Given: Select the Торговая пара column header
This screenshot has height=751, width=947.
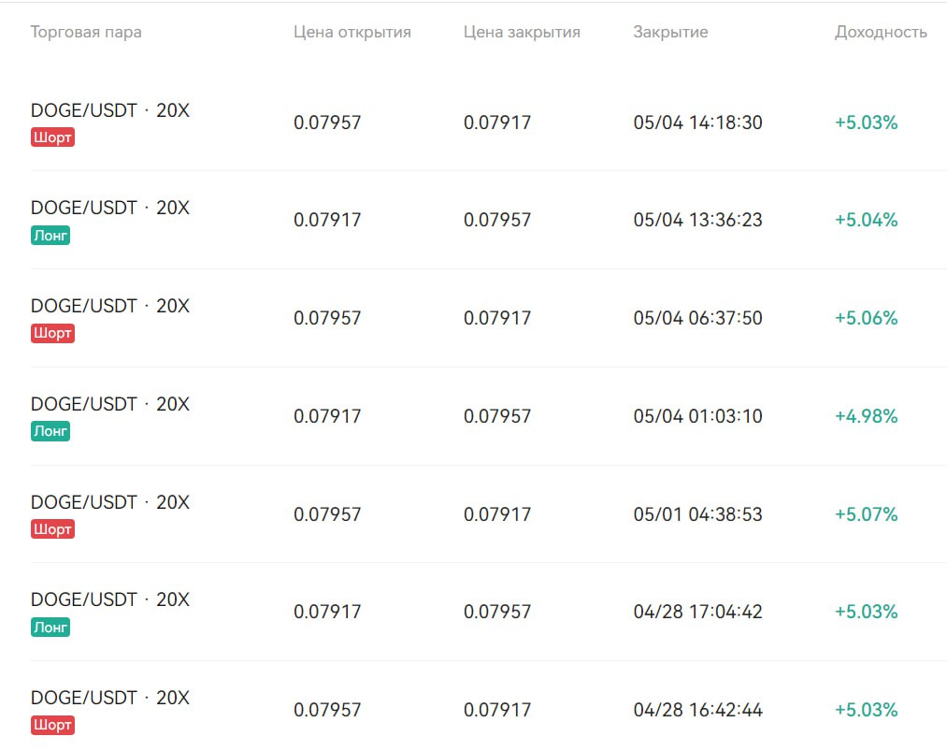Looking at the screenshot, I should click(86, 32).
